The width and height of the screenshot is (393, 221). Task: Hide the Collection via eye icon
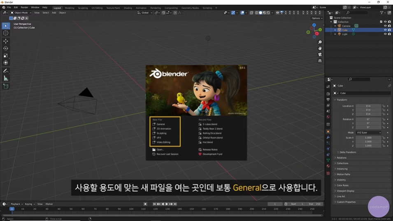[385, 22]
